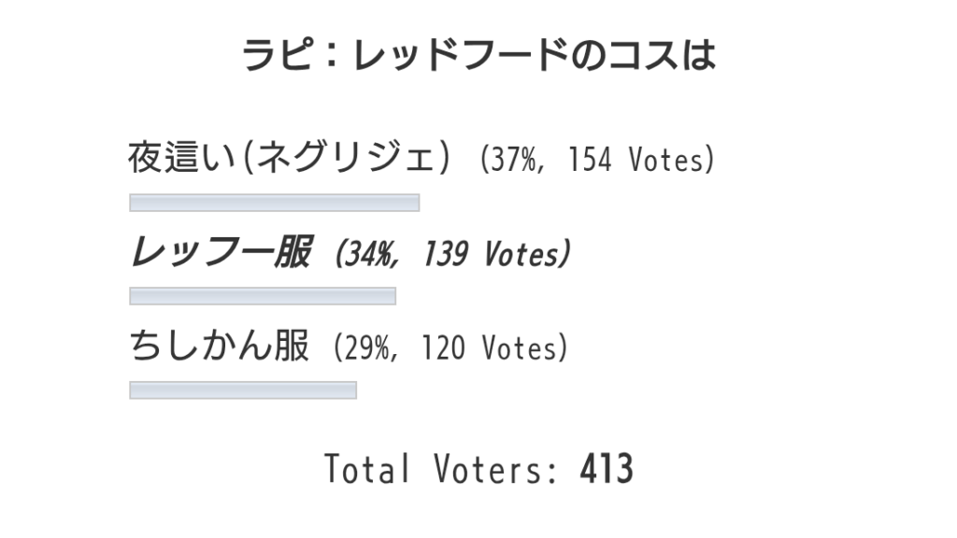Screen dimensions: 957x538
Task: Click the 120 vote count
Action: pos(443,347)
